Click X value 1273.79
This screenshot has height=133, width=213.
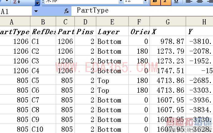168,51
